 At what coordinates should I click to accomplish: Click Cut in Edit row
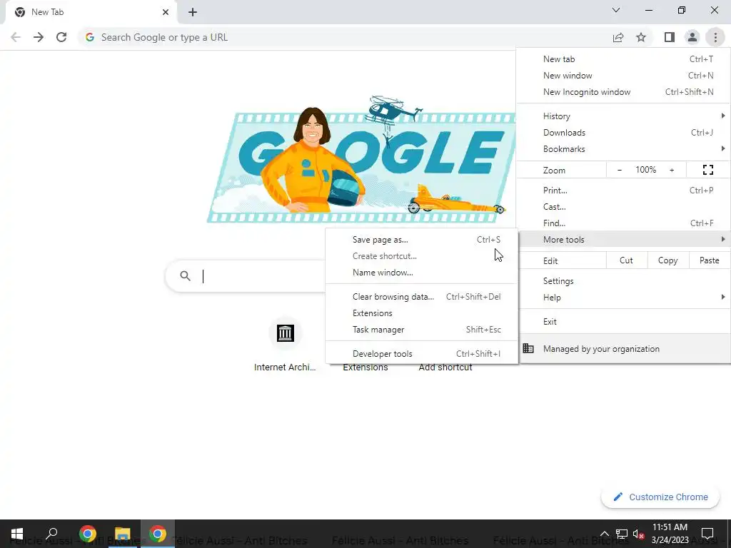pyautogui.click(x=626, y=260)
